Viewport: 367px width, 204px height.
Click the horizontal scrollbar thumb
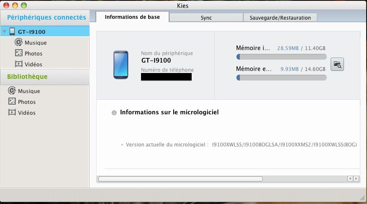(180, 179)
